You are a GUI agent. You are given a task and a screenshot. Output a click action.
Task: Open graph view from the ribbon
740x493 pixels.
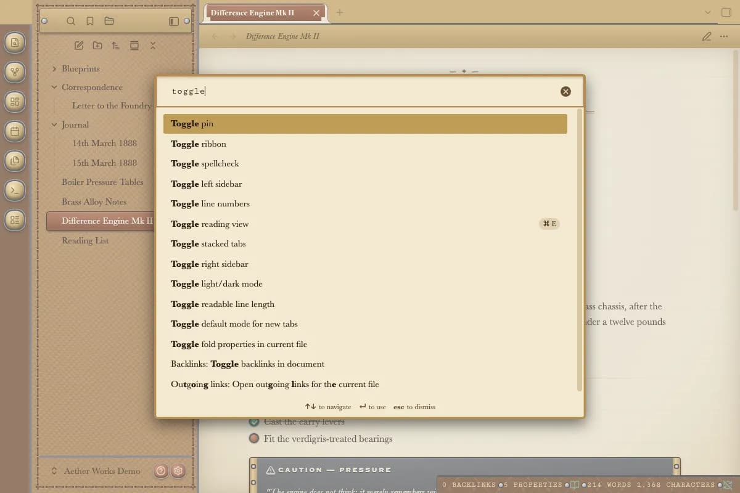coord(15,72)
